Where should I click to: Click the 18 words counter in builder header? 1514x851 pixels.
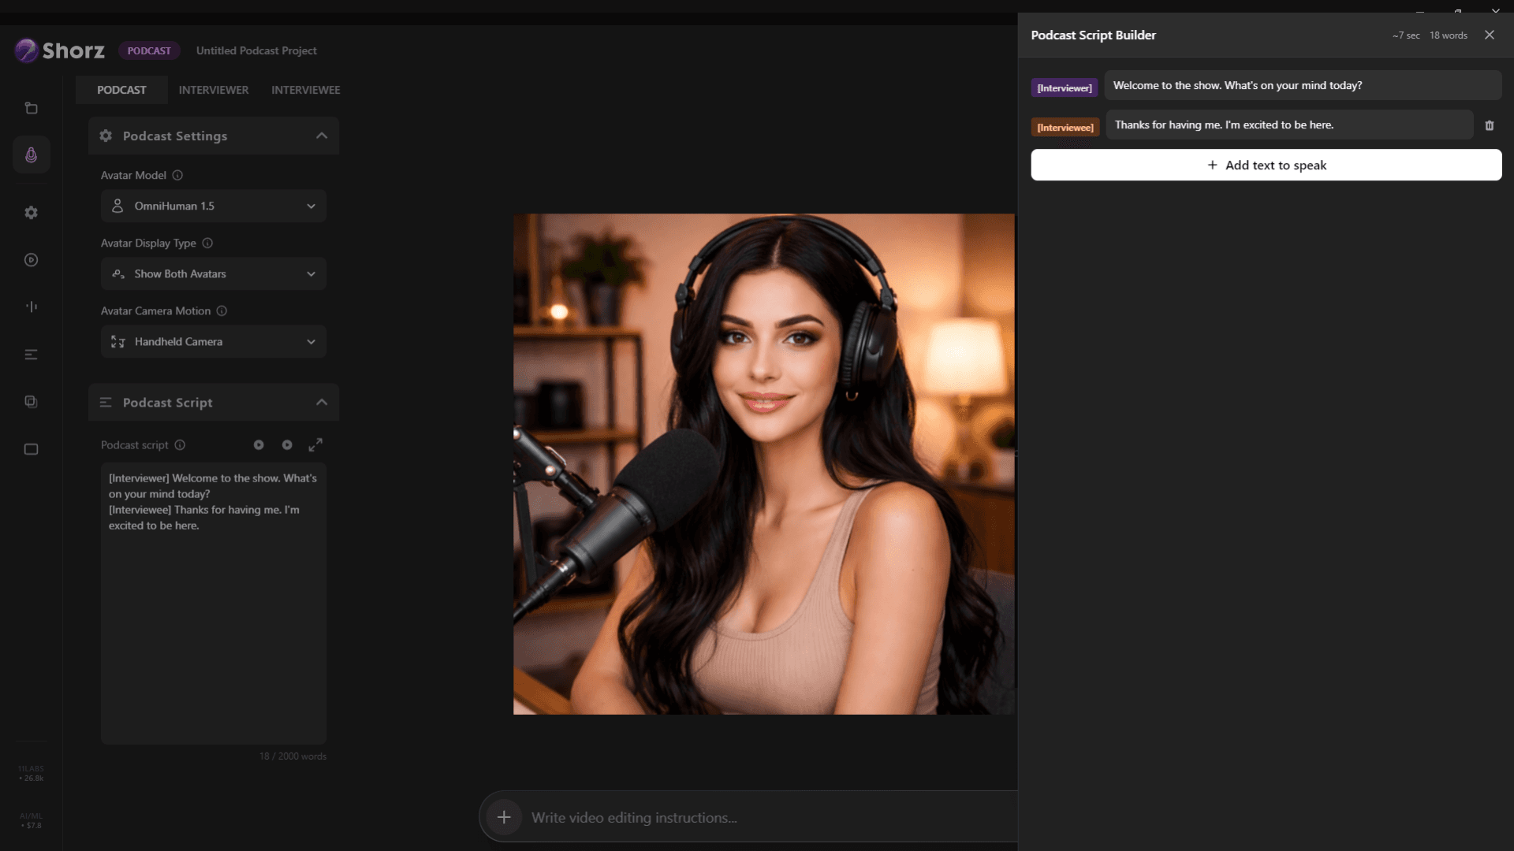[1448, 35]
